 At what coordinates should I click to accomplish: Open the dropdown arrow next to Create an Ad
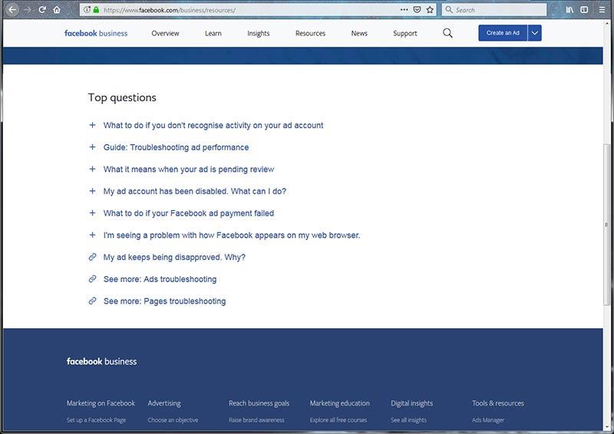click(x=534, y=33)
